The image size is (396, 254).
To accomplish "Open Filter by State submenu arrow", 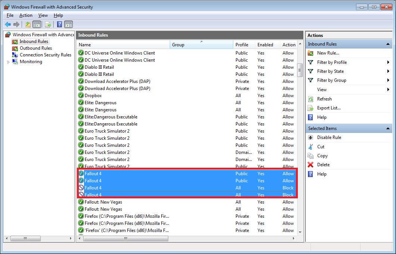I will [x=388, y=71].
